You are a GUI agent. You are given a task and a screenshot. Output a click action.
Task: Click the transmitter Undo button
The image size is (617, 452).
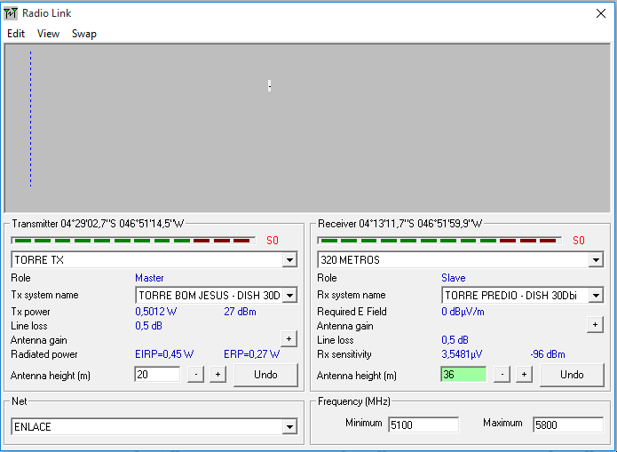point(265,375)
